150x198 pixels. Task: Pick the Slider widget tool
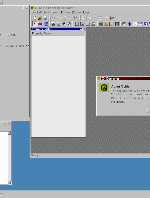(x=146, y=24)
